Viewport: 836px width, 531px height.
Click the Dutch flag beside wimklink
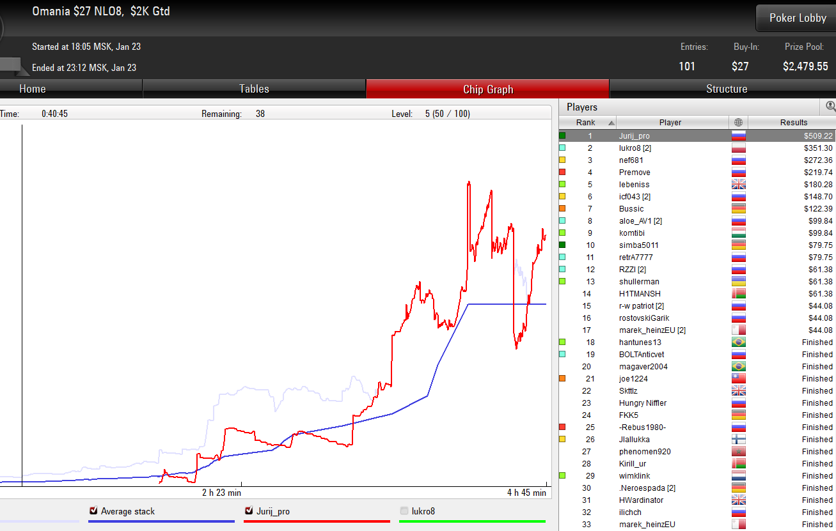tap(739, 475)
